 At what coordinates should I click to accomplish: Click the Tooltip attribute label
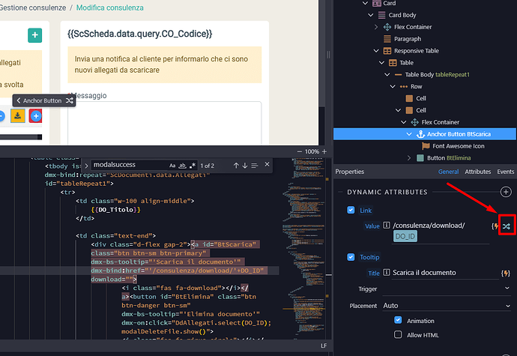pyautogui.click(x=369, y=257)
